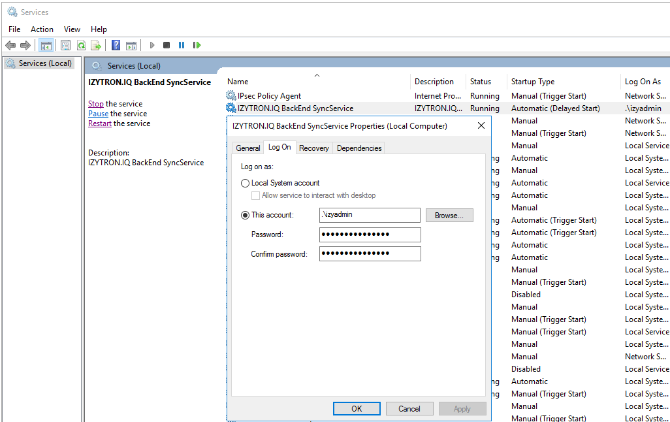Click the Stop Service square icon
This screenshot has height=422, width=670.
point(167,45)
